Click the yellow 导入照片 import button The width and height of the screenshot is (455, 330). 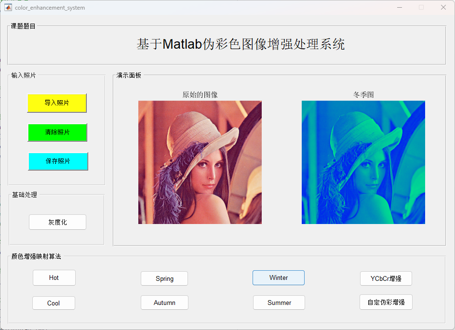pos(57,103)
